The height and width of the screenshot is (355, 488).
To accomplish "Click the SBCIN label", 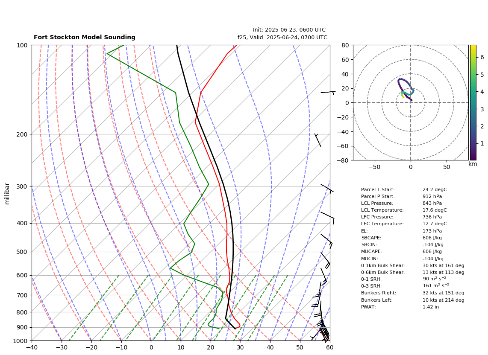I will (x=369, y=244).
